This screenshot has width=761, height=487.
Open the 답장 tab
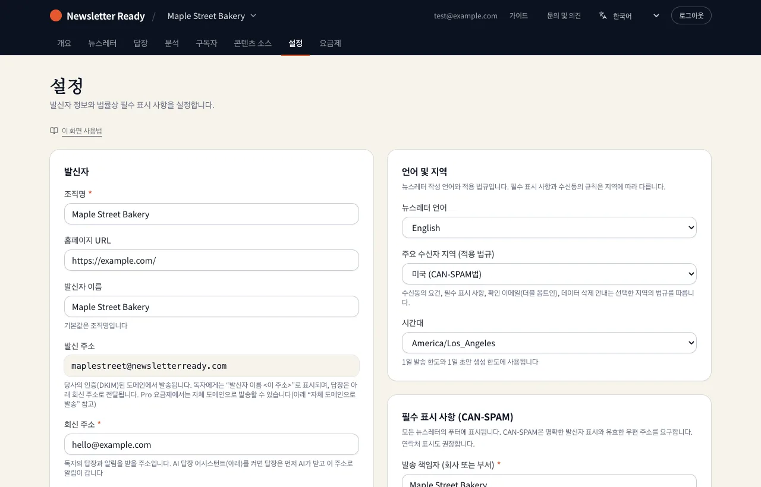[141, 43]
